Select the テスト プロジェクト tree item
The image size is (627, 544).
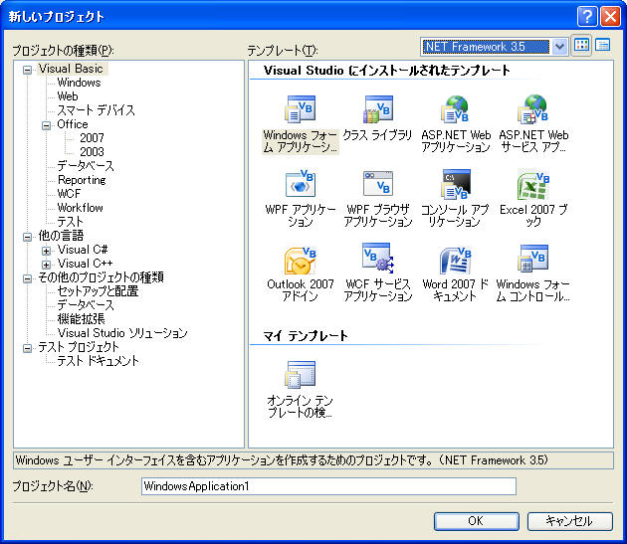point(79,347)
